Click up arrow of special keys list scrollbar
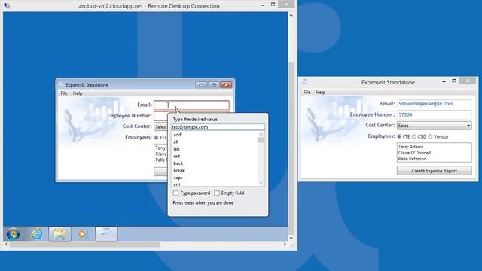The image size is (482, 271). pyautogui.click(x=261, y=134)
